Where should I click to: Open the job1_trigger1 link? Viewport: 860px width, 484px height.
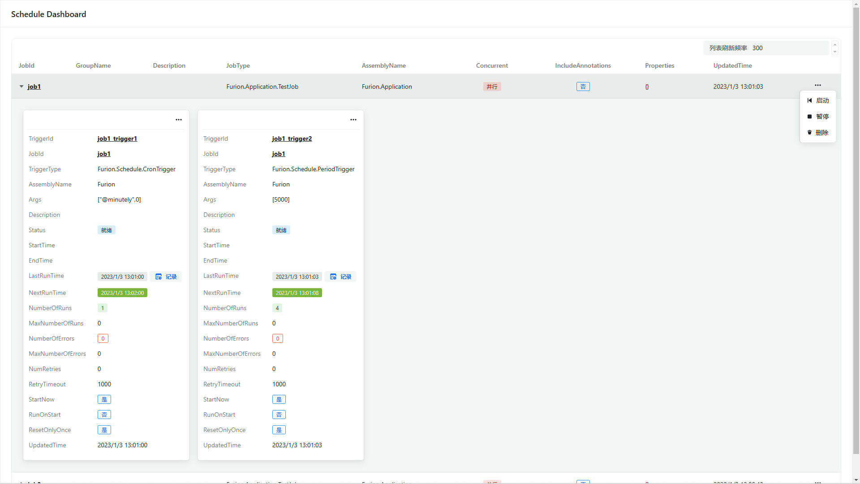[x=117, y=138]
